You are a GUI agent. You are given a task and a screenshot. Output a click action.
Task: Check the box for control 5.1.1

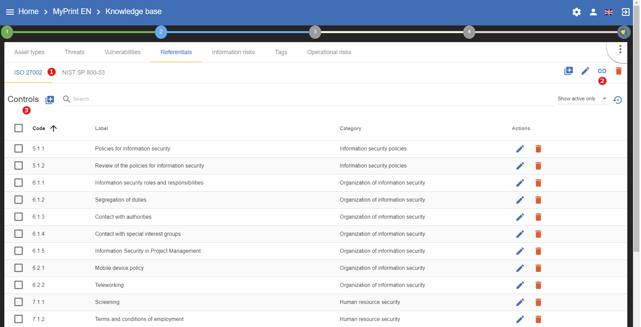[19, 148]
